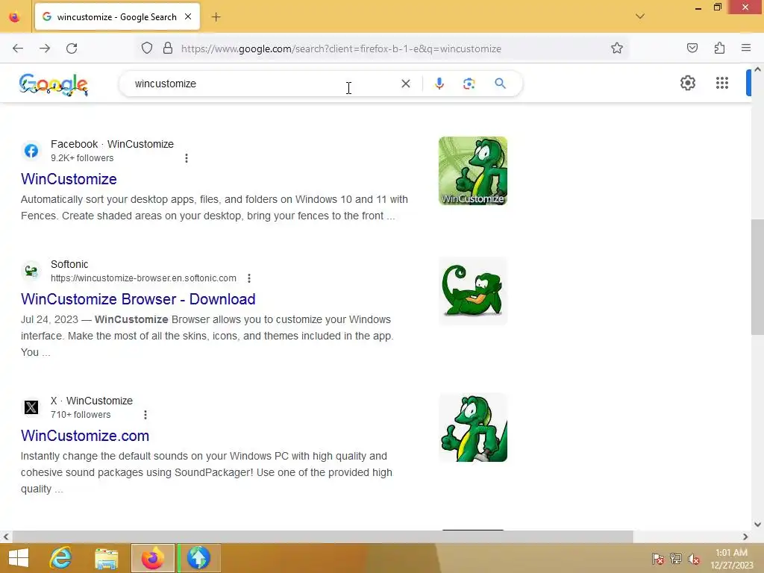Select the wincustomize - Google Search tab
The height and width of the screenshot is (573, 764).
[x=117, y=16]
